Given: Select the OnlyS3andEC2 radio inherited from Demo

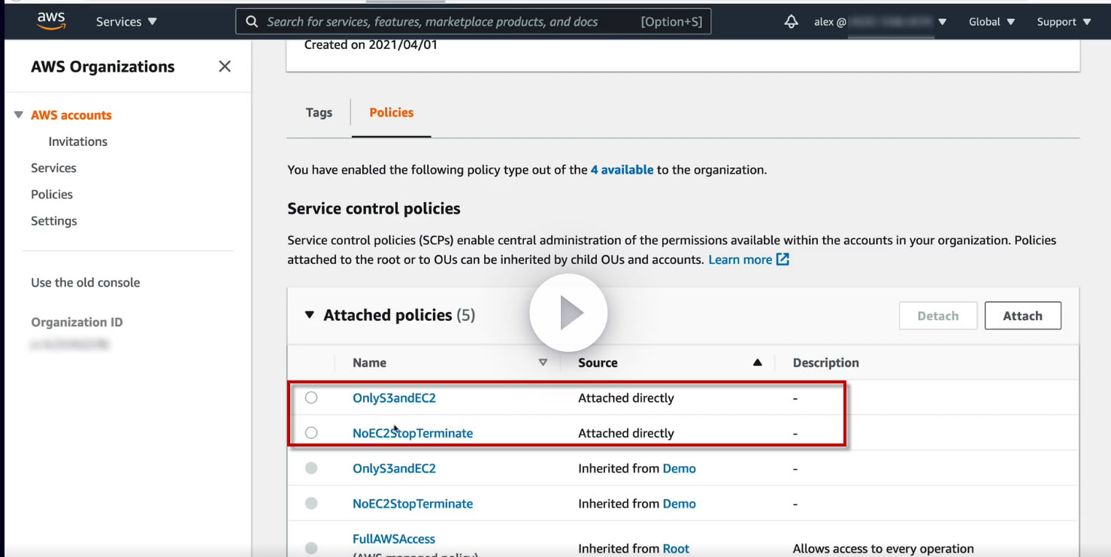Looking at the screenshot, I should point(311,468).
